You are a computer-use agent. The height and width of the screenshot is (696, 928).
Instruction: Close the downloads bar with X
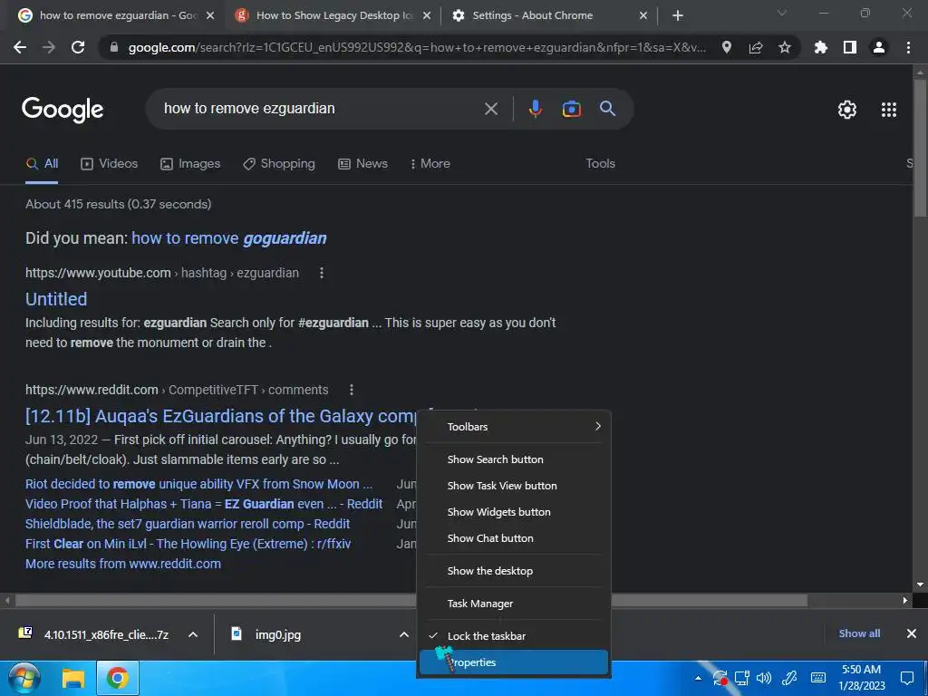(912, 633)
